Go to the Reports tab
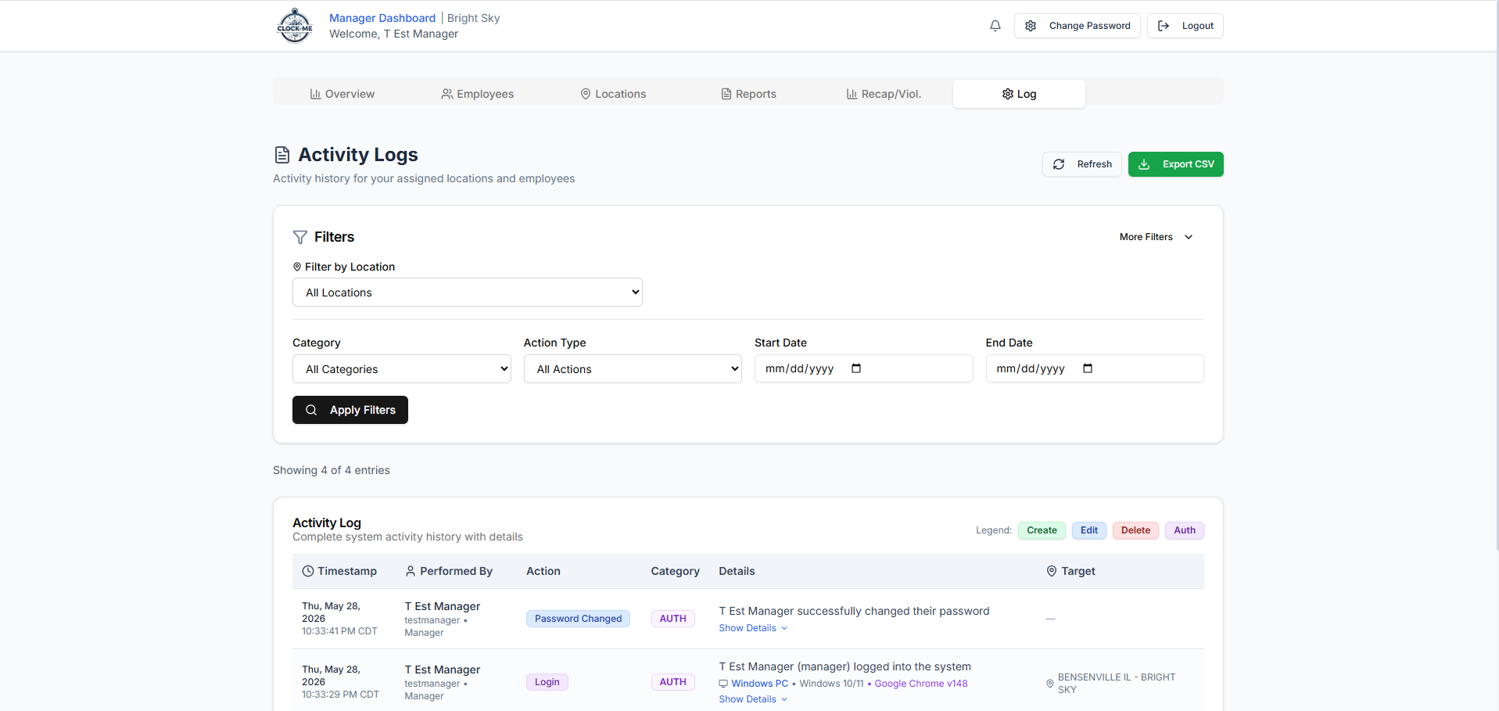Image resolution: width=1499 pixels, height=711 pixels. pyautogui.click(x=748, y=94)
